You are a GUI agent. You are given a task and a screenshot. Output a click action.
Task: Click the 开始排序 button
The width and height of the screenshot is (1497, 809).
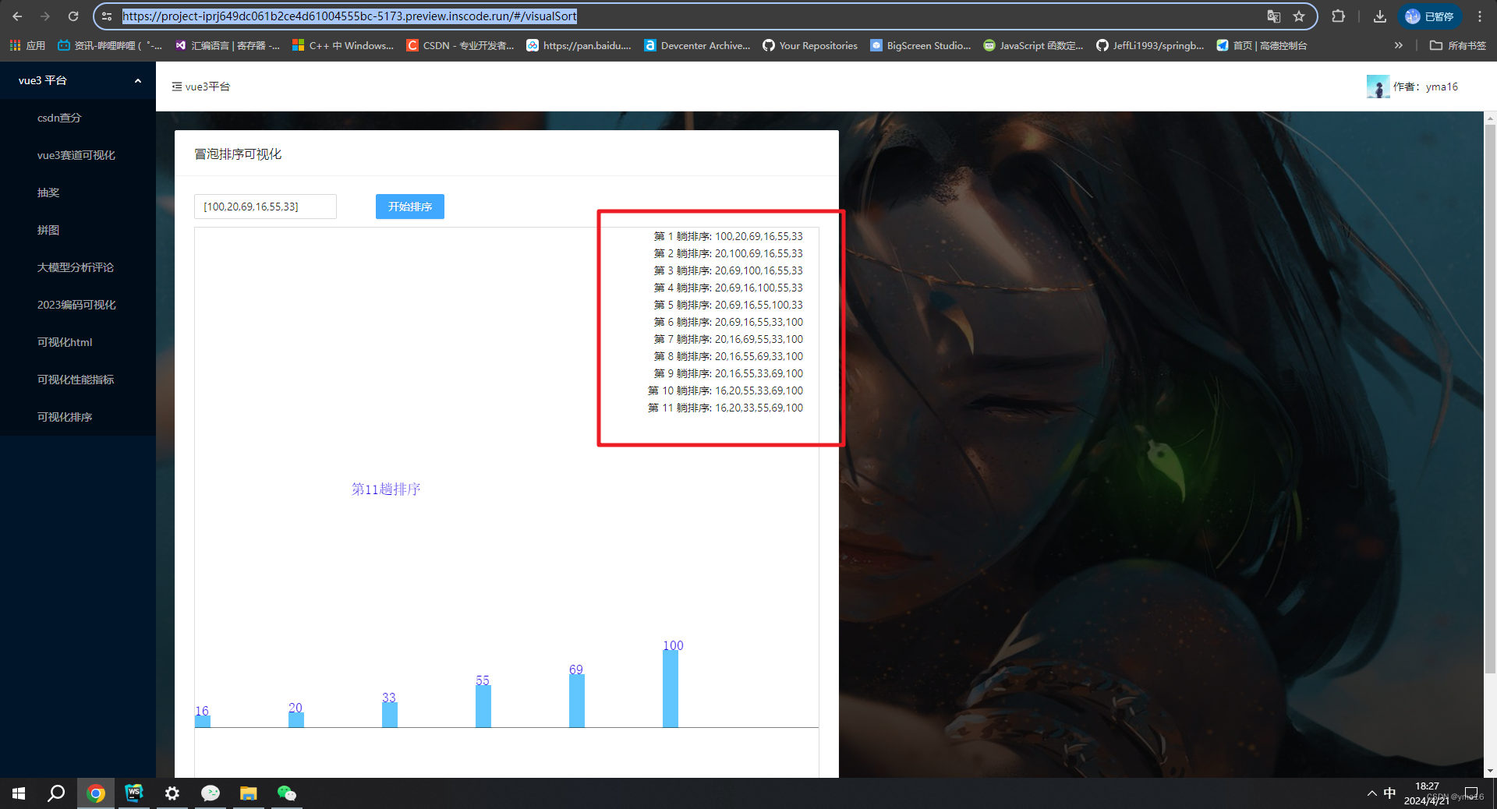[410, 207]
